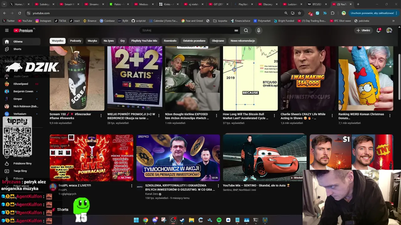Click the search magnifier button

point(246,30)
